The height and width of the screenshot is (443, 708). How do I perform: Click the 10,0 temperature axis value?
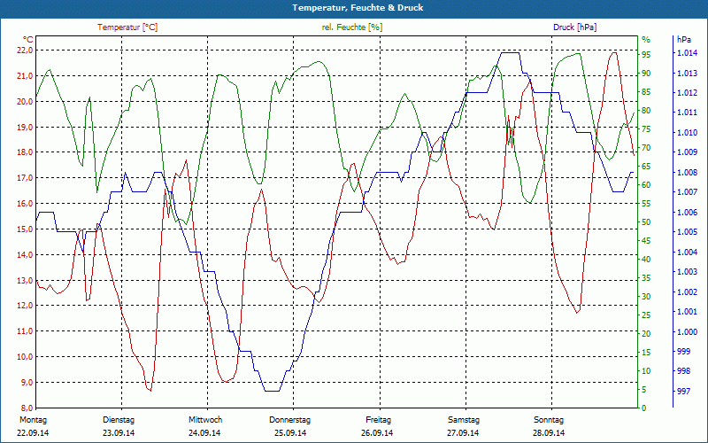point(25,357)
